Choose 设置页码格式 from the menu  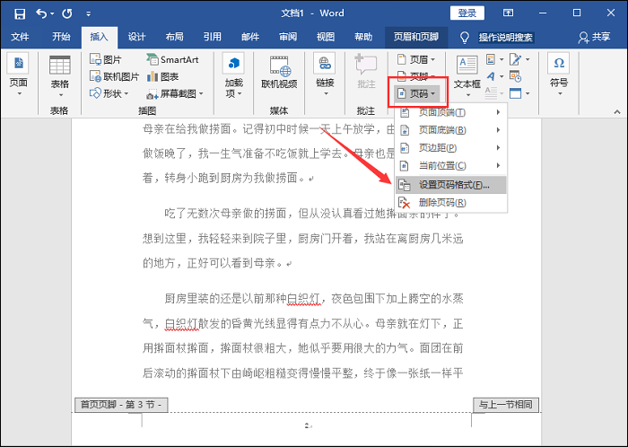[451, 185]
